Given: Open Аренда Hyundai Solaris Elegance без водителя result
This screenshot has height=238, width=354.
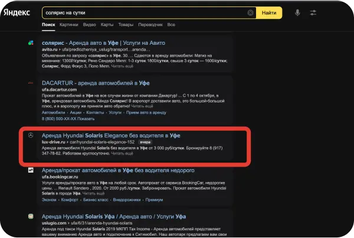Looking at the screenshot, I should 111,135.
